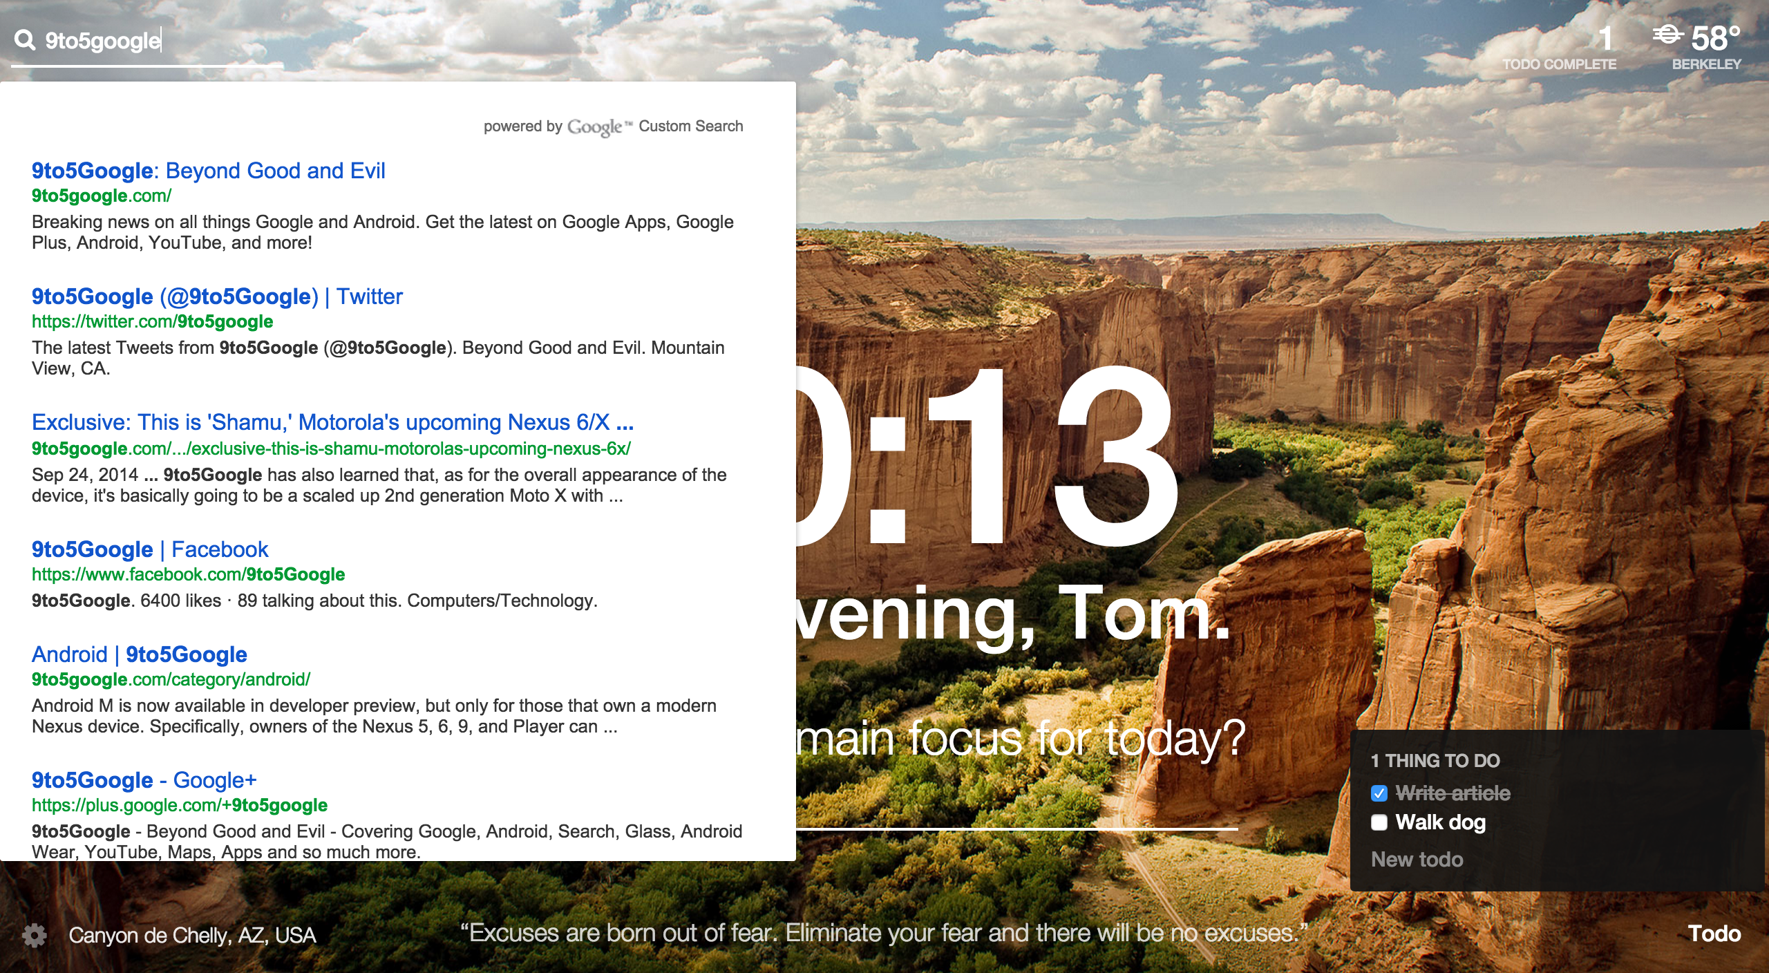This screenshot has height=973, width=1769.
Task: Click the twitter.com/9to5google URL
Action: pos(152,321)
